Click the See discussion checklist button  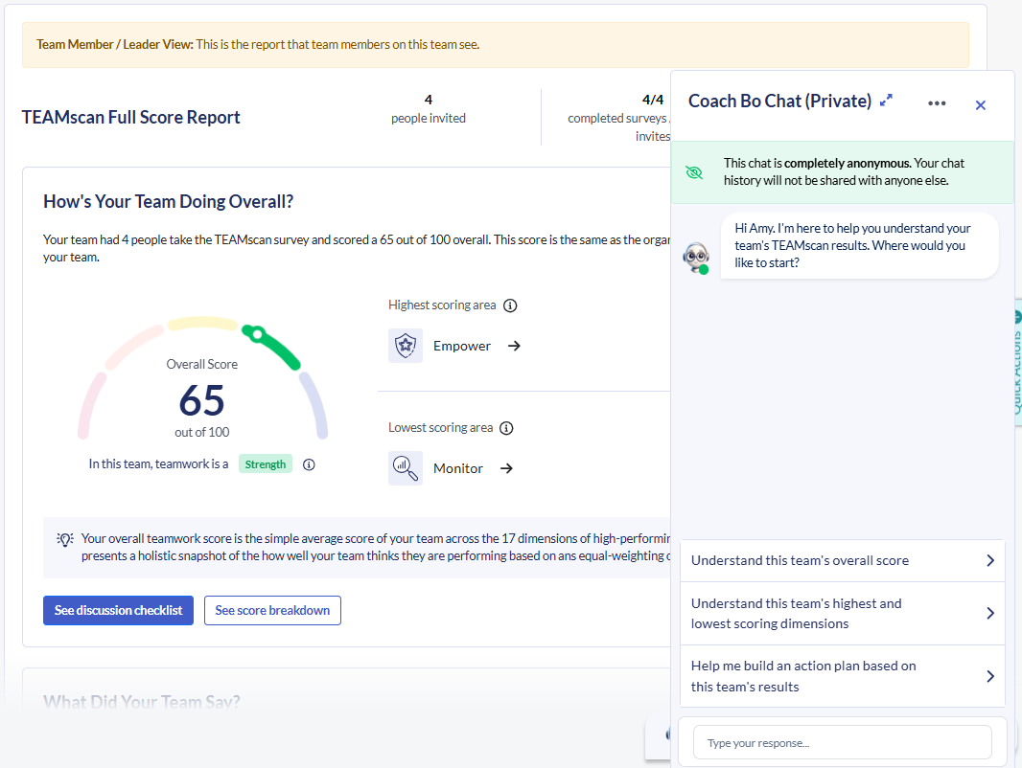click(x=118, y=610)
